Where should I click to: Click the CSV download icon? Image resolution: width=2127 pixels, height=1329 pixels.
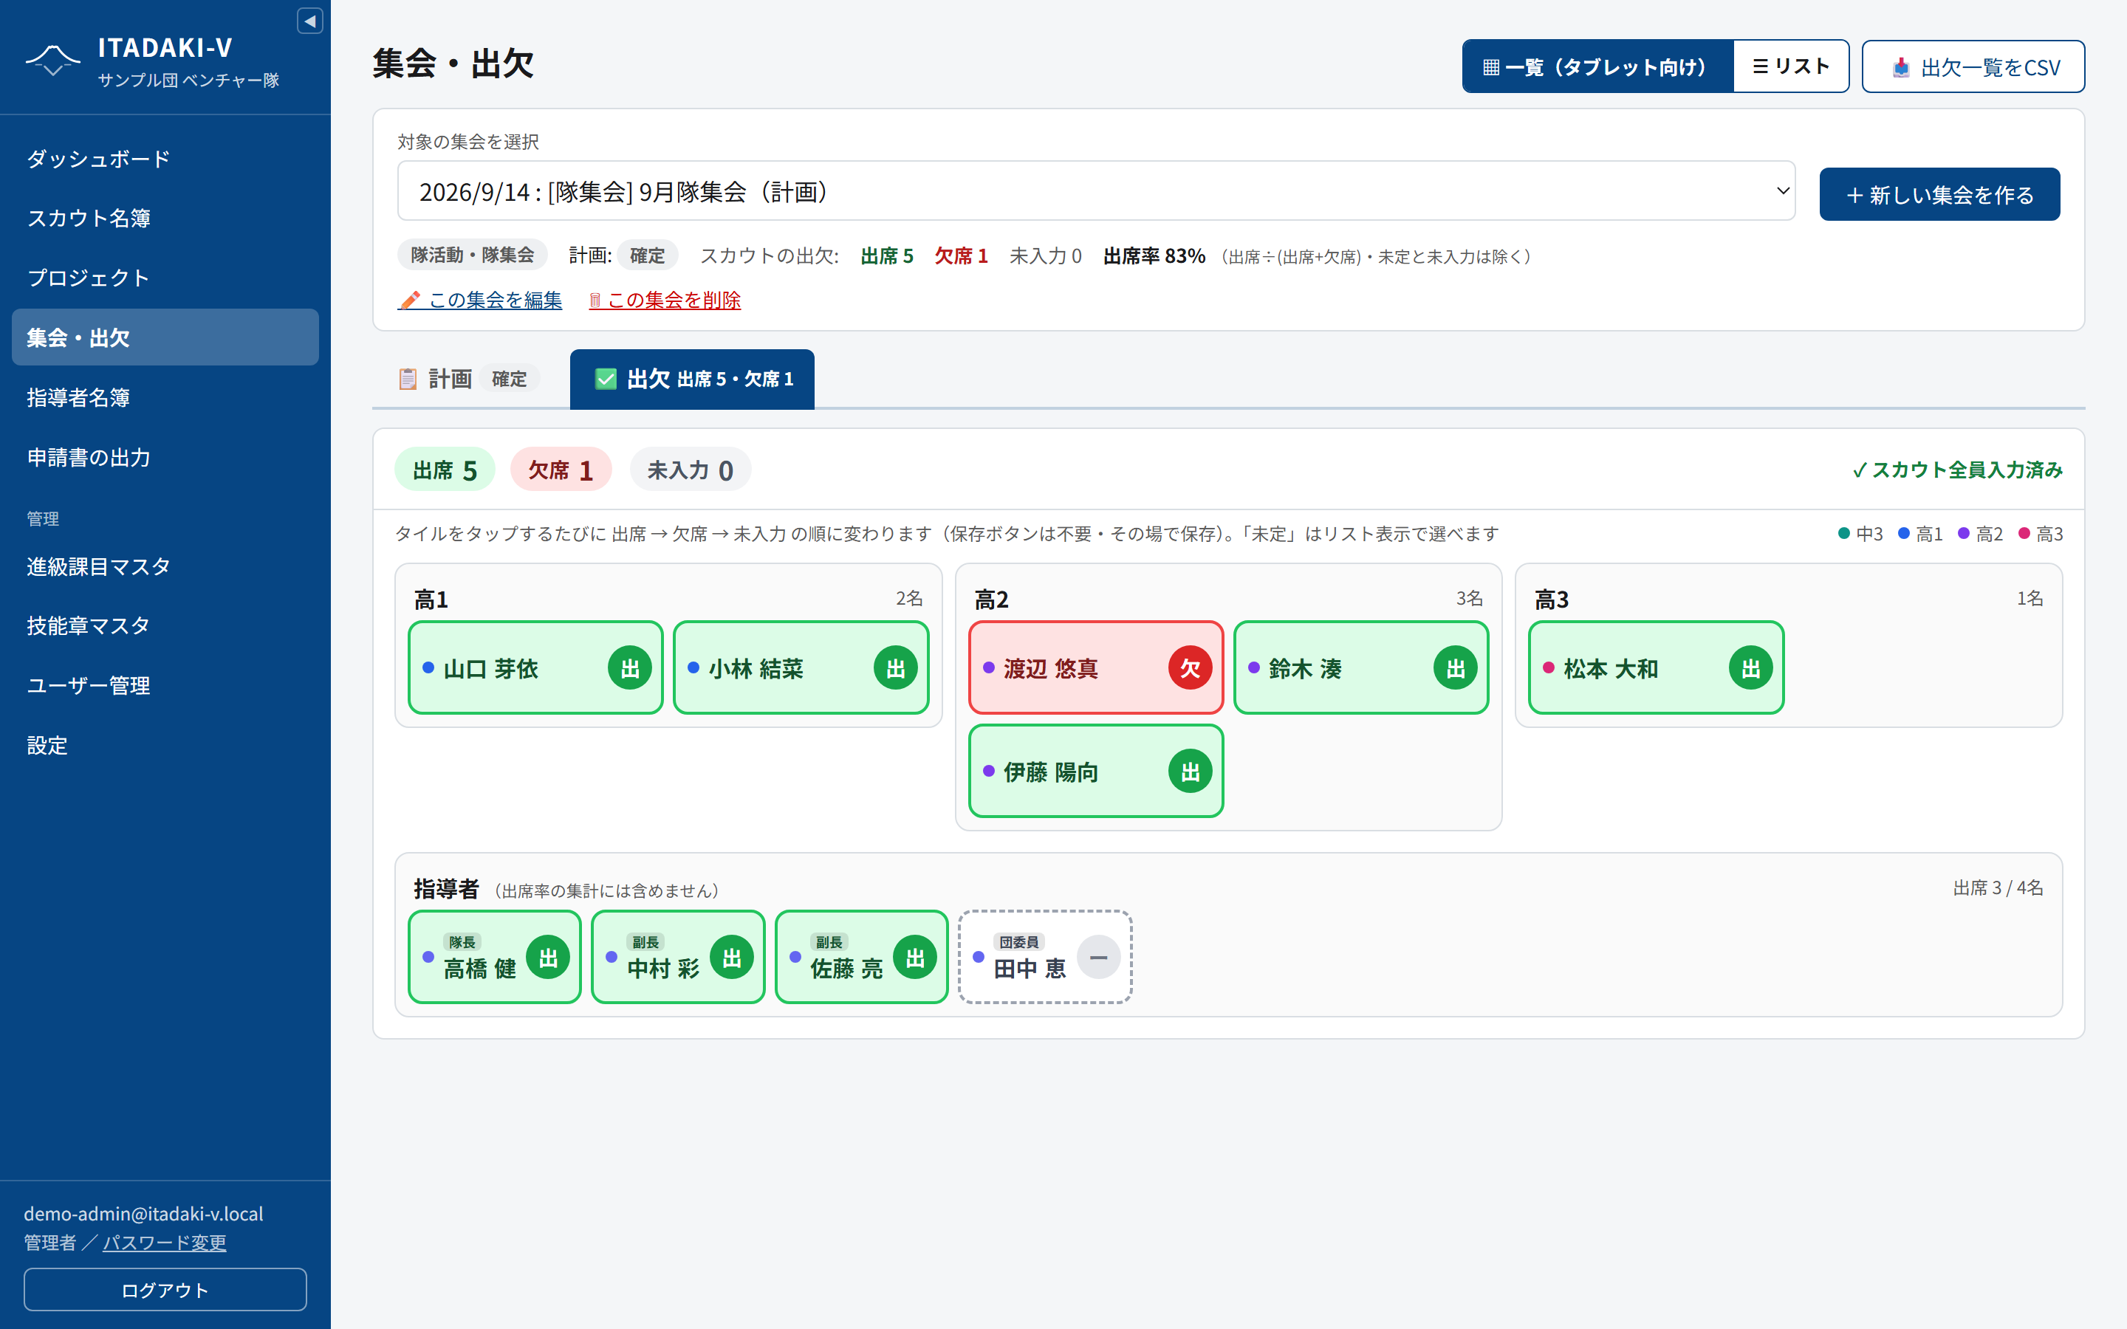1900,68
